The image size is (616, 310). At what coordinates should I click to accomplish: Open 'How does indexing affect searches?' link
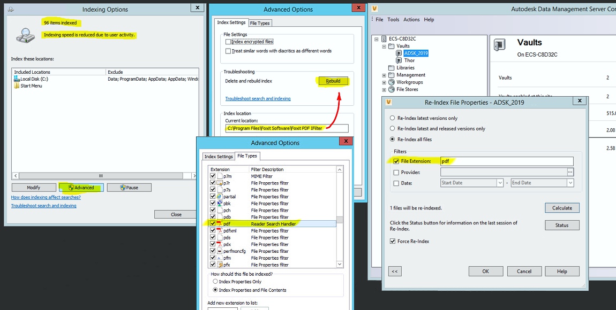tap(46, 197)
